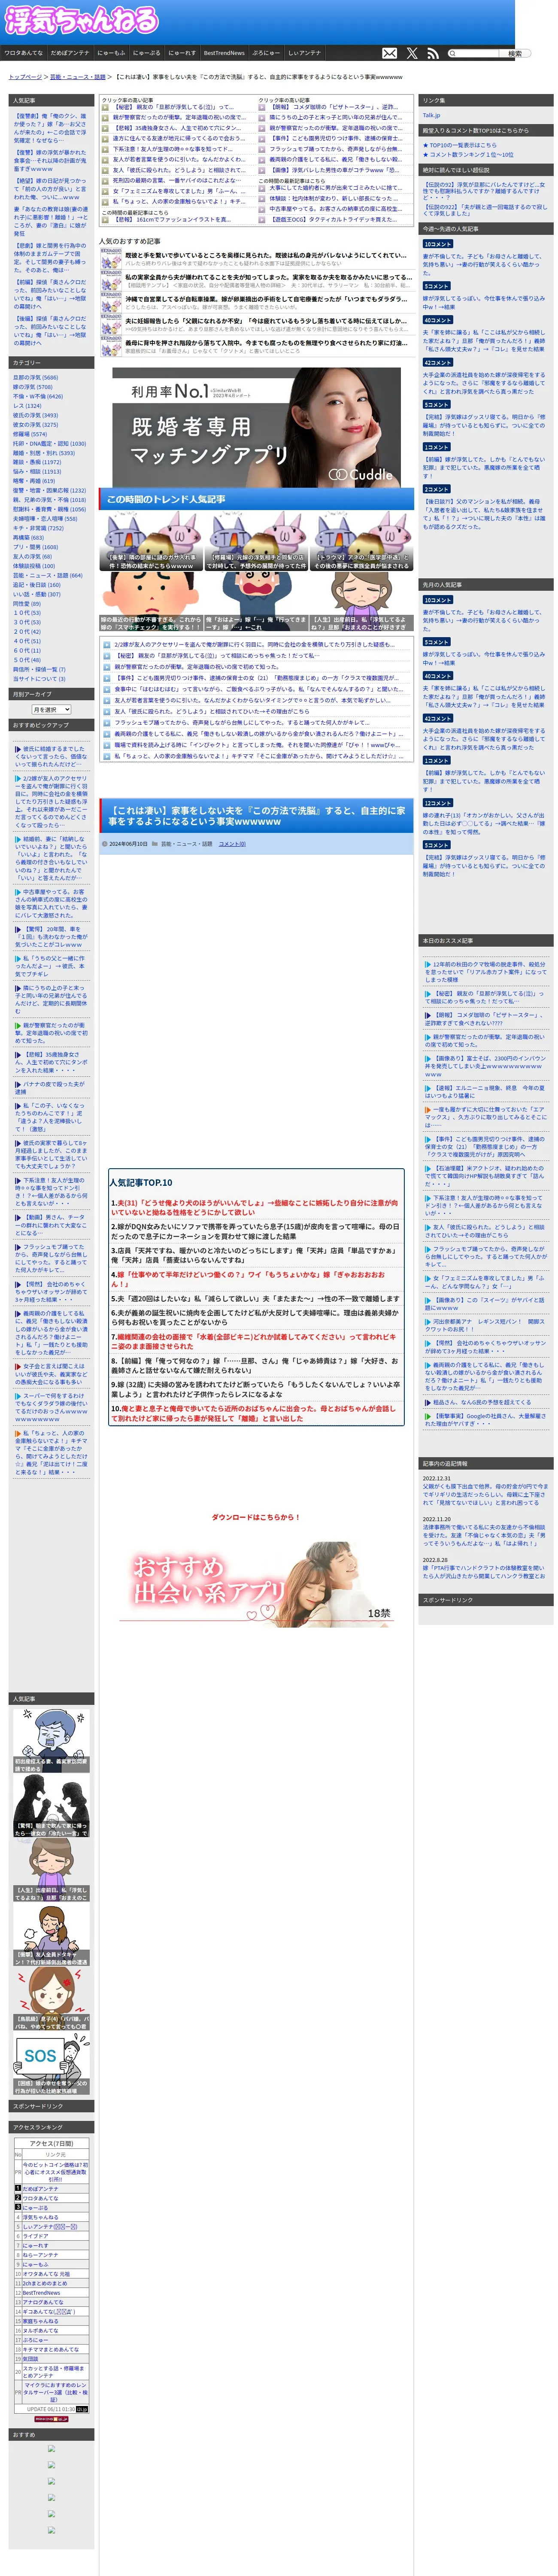The height and width of the screenshot is (2576, 558).
Task: Open the 修羅場 (5574) category
Action: click(x=30, y=434)
